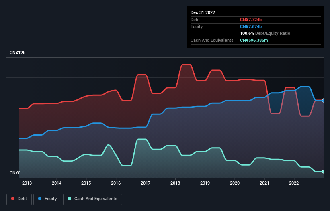Screen dimensions: 330x211
Task: Click the 2020 x-axis label
Action: (235, 183)
